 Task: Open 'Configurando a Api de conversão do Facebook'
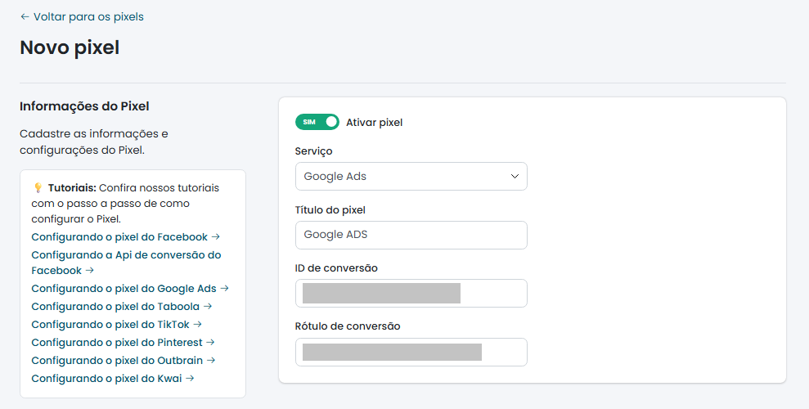coord(126,255)
